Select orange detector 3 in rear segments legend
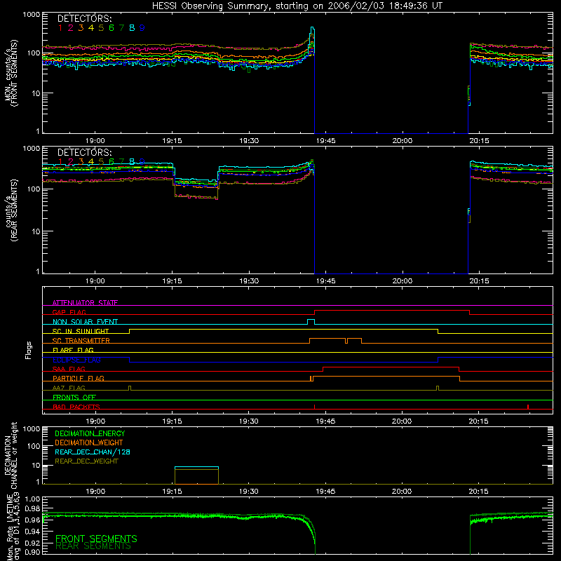This screenshot has height=561, width=561. tap(81, 162)
